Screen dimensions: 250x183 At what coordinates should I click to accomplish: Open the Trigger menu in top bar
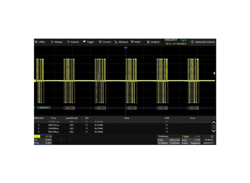(88, 42)
